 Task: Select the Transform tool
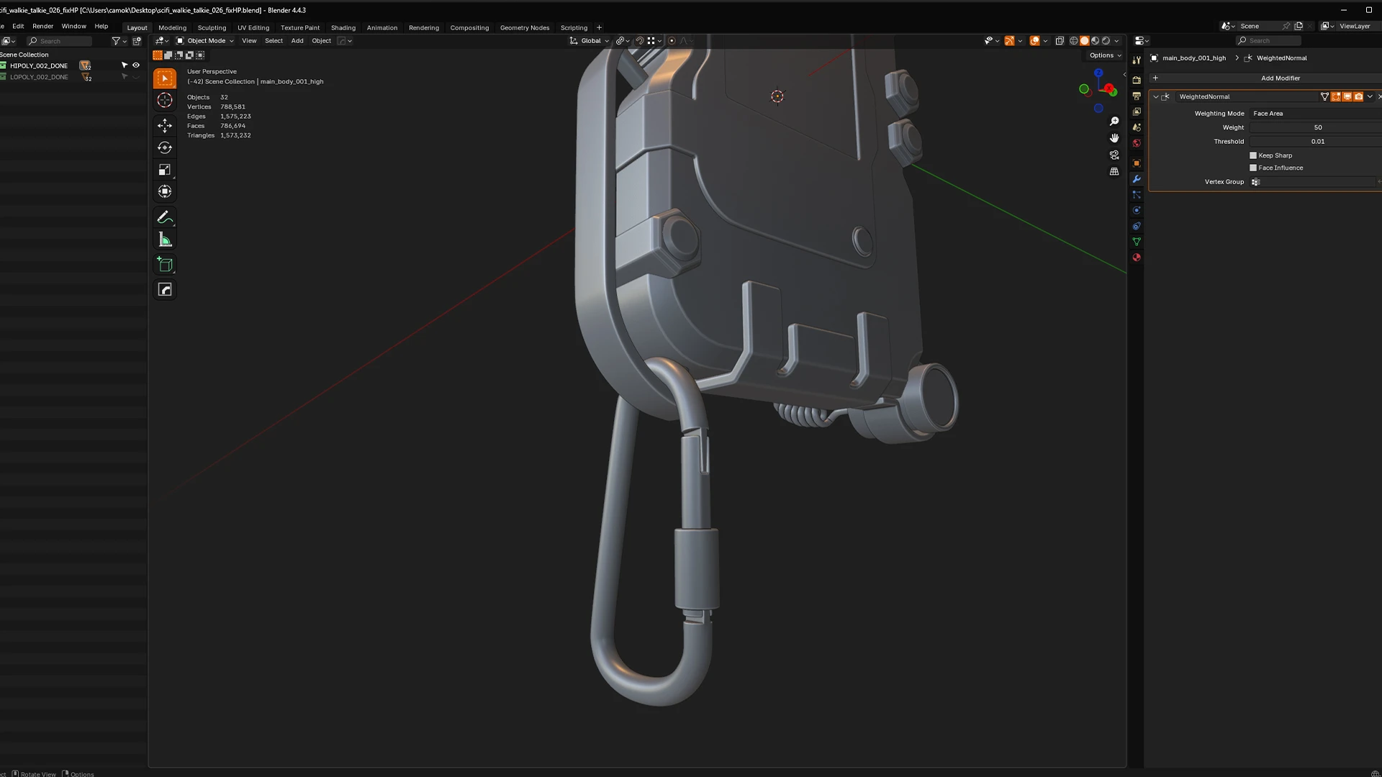coord(165,191)
